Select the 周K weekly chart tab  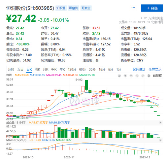click(x=37, y=69)
